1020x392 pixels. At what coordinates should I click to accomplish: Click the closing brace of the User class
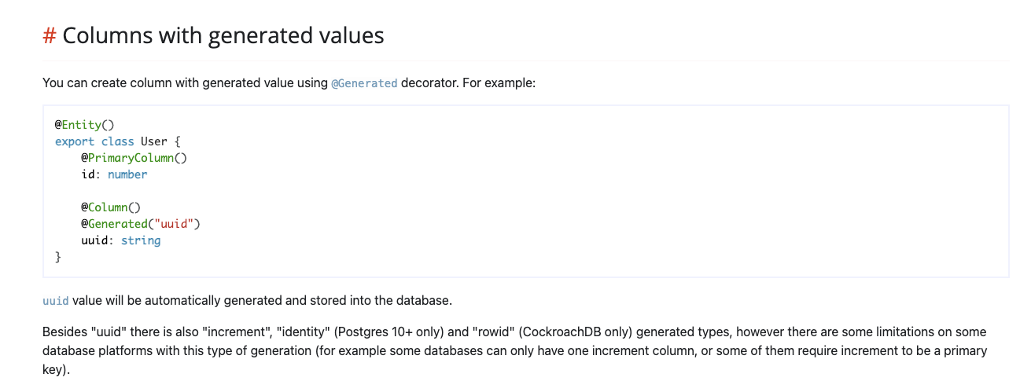pos(57,257)
